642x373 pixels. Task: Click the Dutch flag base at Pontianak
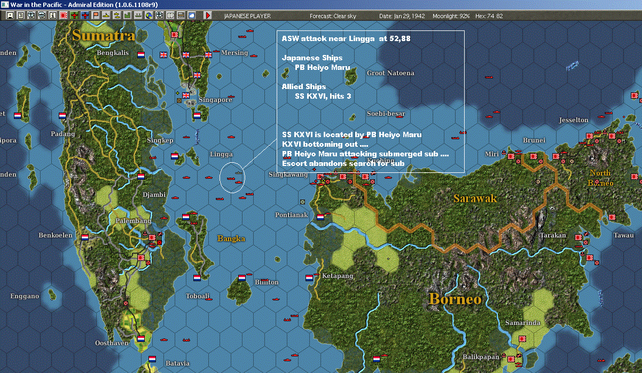pyautogui.click(x=320, y=217)
